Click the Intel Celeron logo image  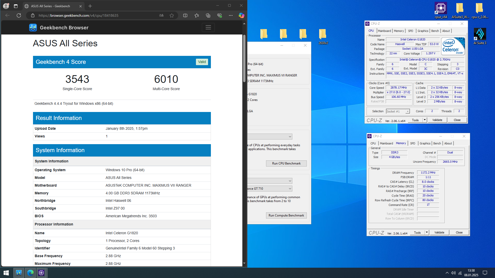(453, 46)
